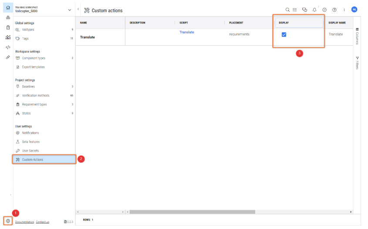Select Custom Actions in User settings
Image resolution: width=368 pixels, height=229 pixels.
point(32,159)
